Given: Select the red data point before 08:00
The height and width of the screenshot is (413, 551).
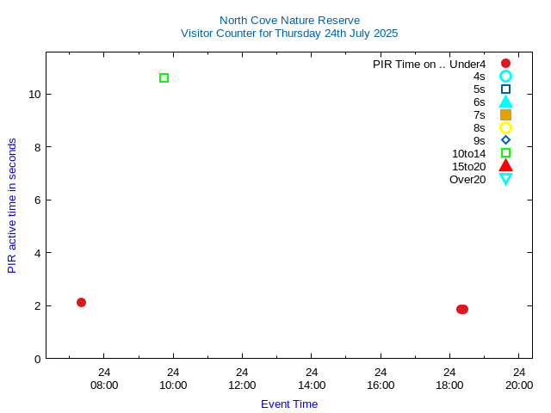Looking at the screenshot, I should [x=81, y=302].
